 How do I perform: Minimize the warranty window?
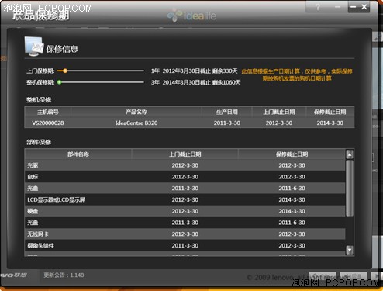pyautogui.click(x=354, y=7)
